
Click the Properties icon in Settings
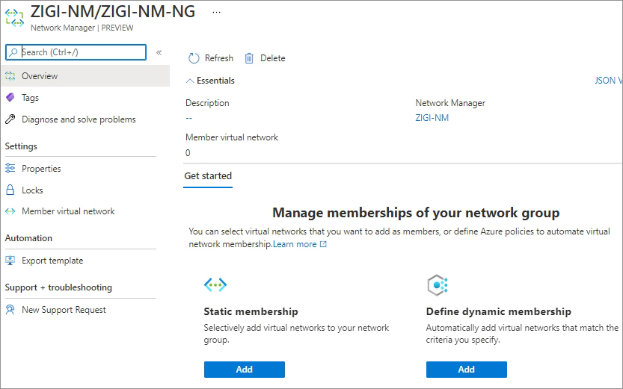[x=10, y=169]
